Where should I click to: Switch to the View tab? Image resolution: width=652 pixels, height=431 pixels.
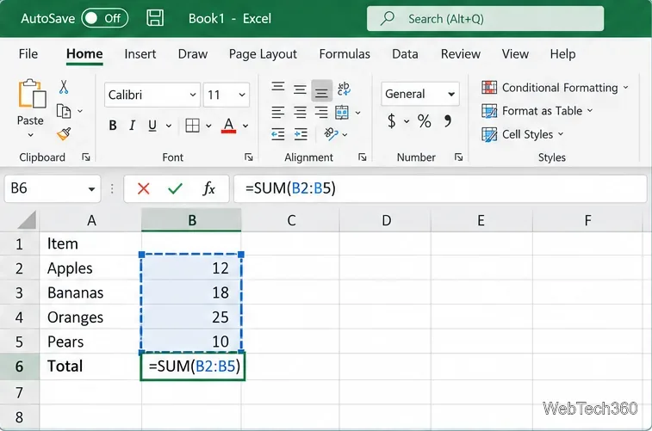coord(515,54)
